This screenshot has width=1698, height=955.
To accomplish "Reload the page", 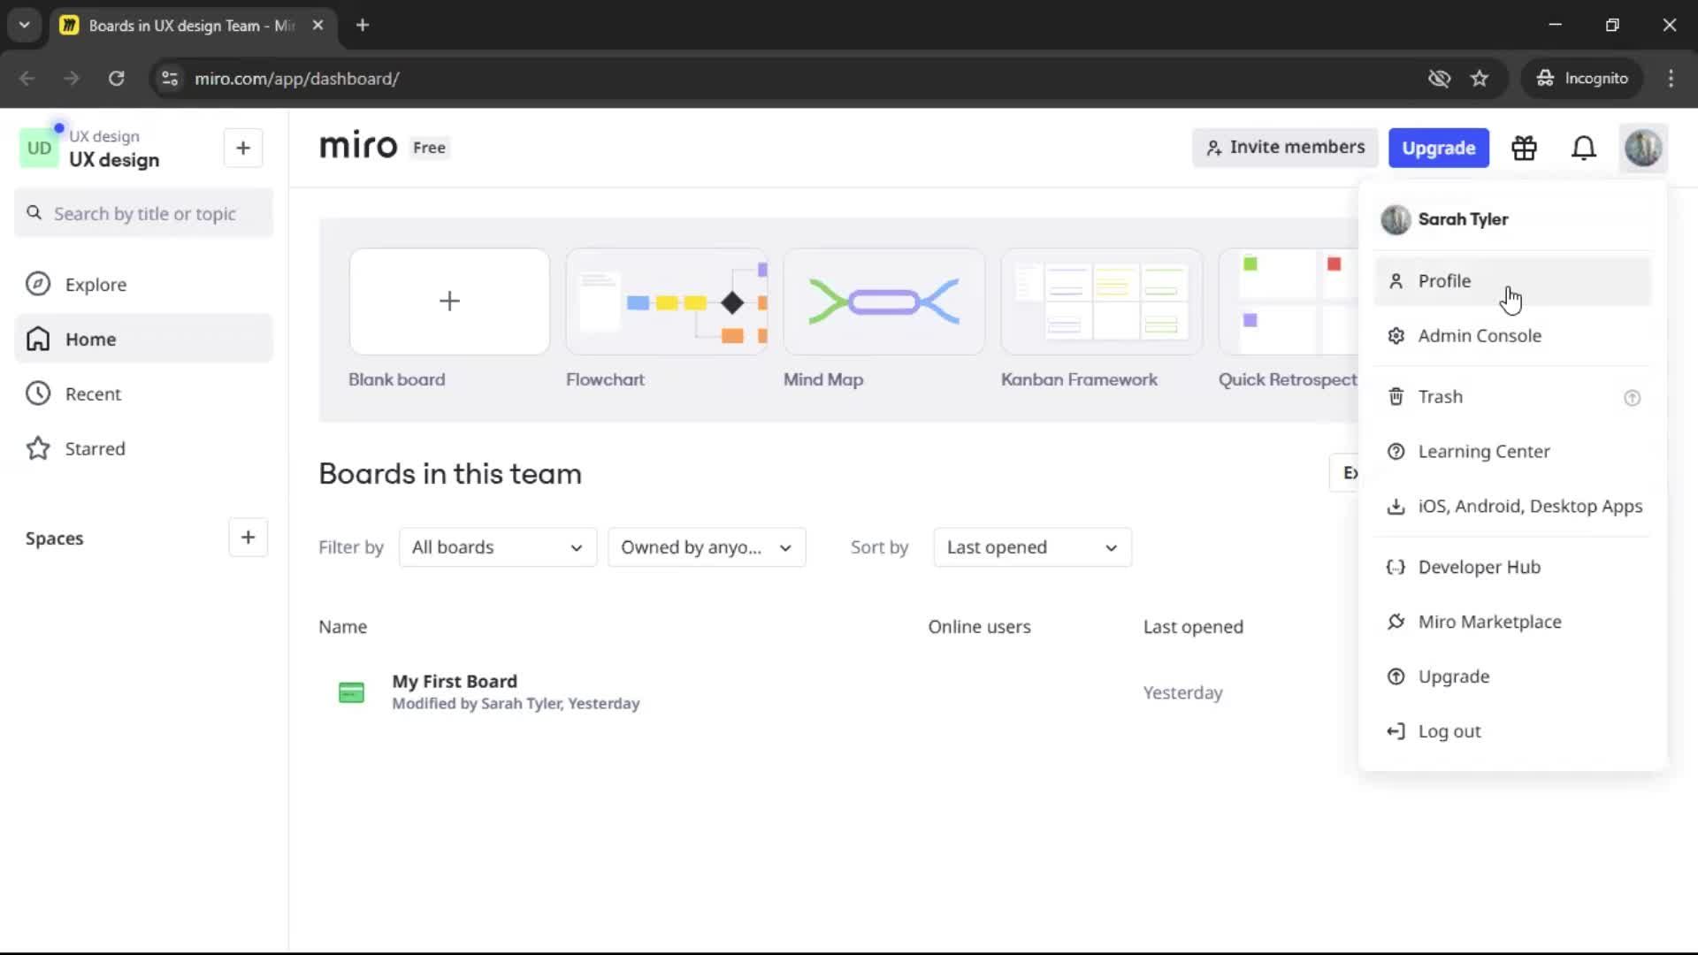I will pyautogui.click(x=116, y=79).
